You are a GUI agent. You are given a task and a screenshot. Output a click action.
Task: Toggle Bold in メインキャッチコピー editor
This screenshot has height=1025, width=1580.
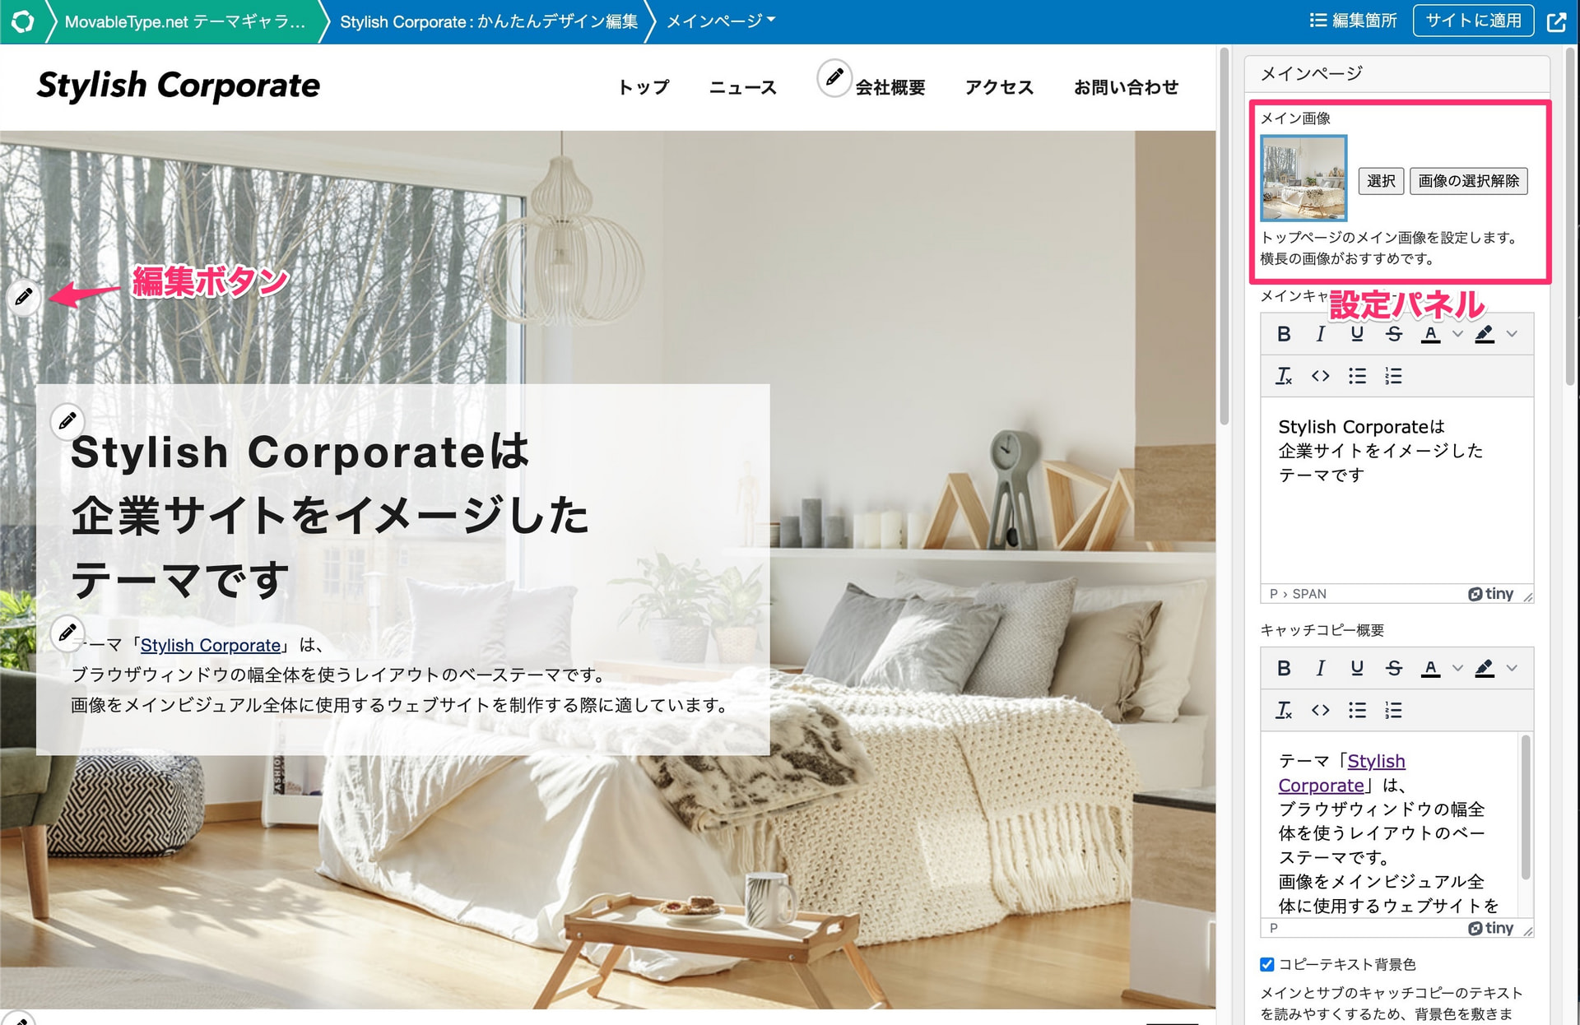click(x=1284, y=334)
